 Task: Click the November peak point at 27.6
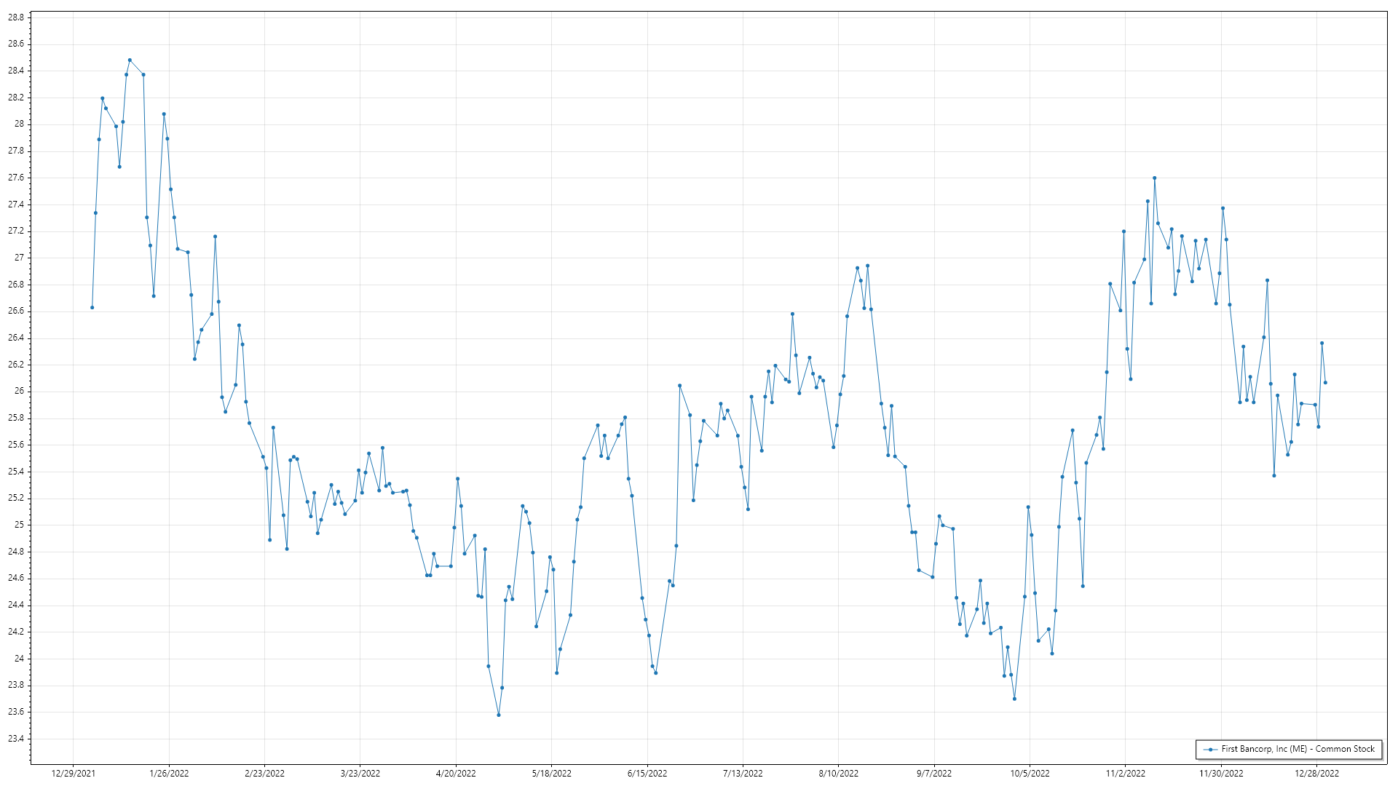coord(1154,178)
